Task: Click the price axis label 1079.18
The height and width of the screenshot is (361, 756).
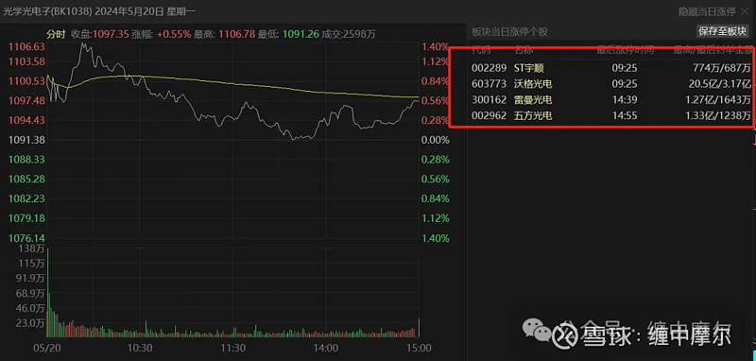Action: point(26,218)
